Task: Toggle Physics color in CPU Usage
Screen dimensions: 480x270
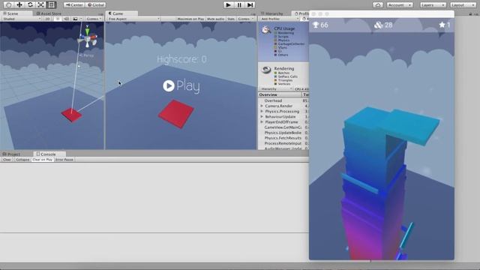Action: pyautogui.click(x=275, y=40)
